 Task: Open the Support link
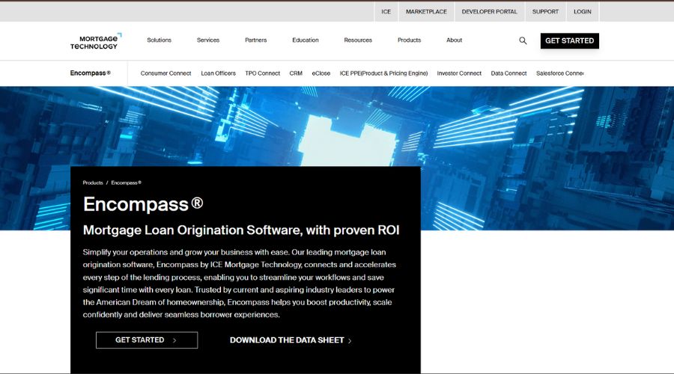pyautogui.click(x=545, y=12)
